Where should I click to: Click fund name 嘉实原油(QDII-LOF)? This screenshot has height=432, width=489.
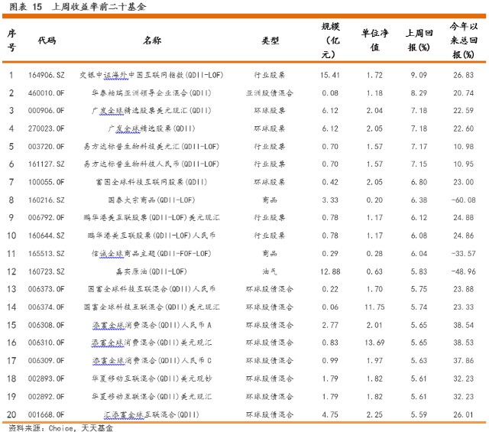tap(151, 271)
